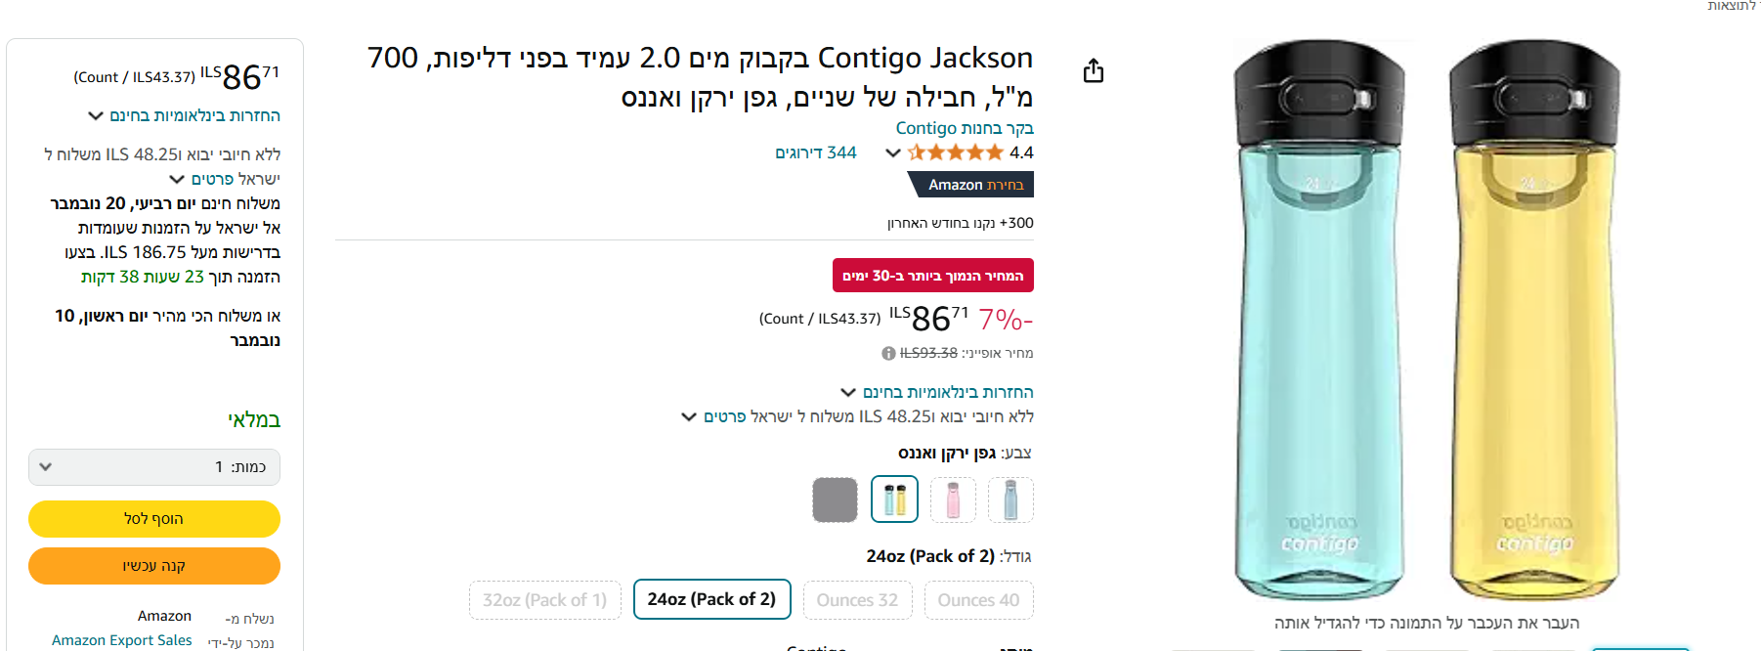This screenshot has height=651, width=1761.
Task: Click the star rating icons
Action: (x=955, y=152)
